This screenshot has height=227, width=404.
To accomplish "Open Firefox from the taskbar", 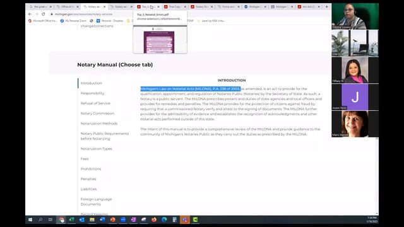I will [x=154, y=219].
